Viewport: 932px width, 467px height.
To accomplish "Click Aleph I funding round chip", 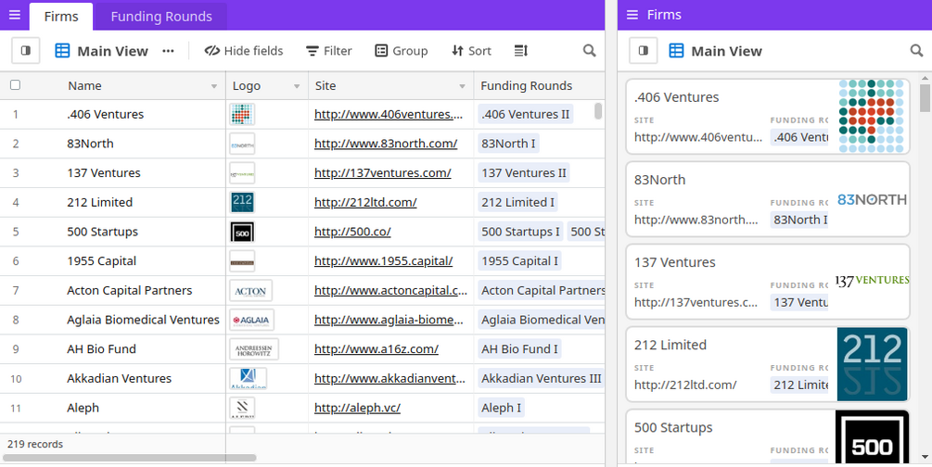I will (x=501, y=409).
